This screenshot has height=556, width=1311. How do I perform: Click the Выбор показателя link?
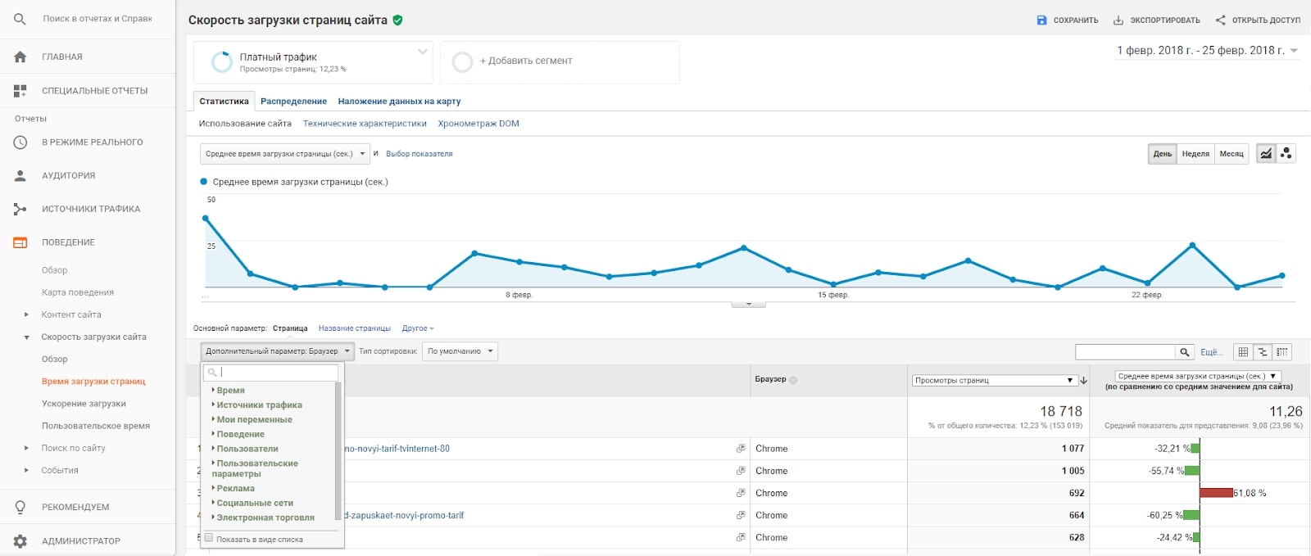tap(419, 154)
